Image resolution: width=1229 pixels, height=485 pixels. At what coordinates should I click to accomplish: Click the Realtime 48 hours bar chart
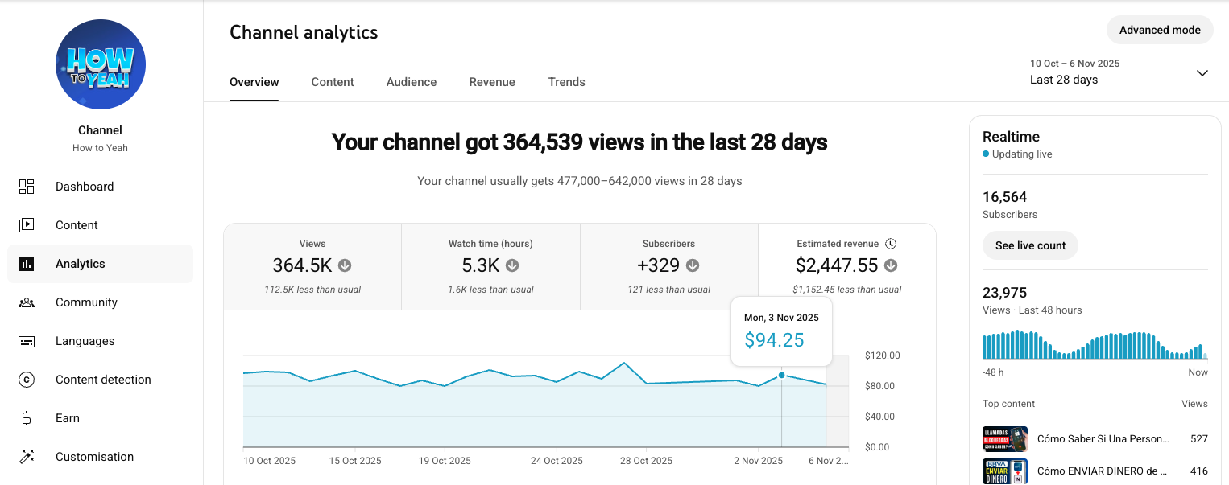[1095, 344]
